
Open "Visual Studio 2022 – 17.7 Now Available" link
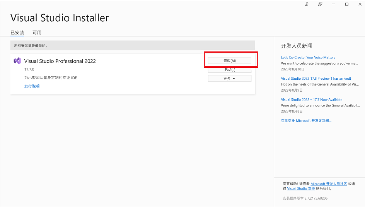tap(312, 99)
